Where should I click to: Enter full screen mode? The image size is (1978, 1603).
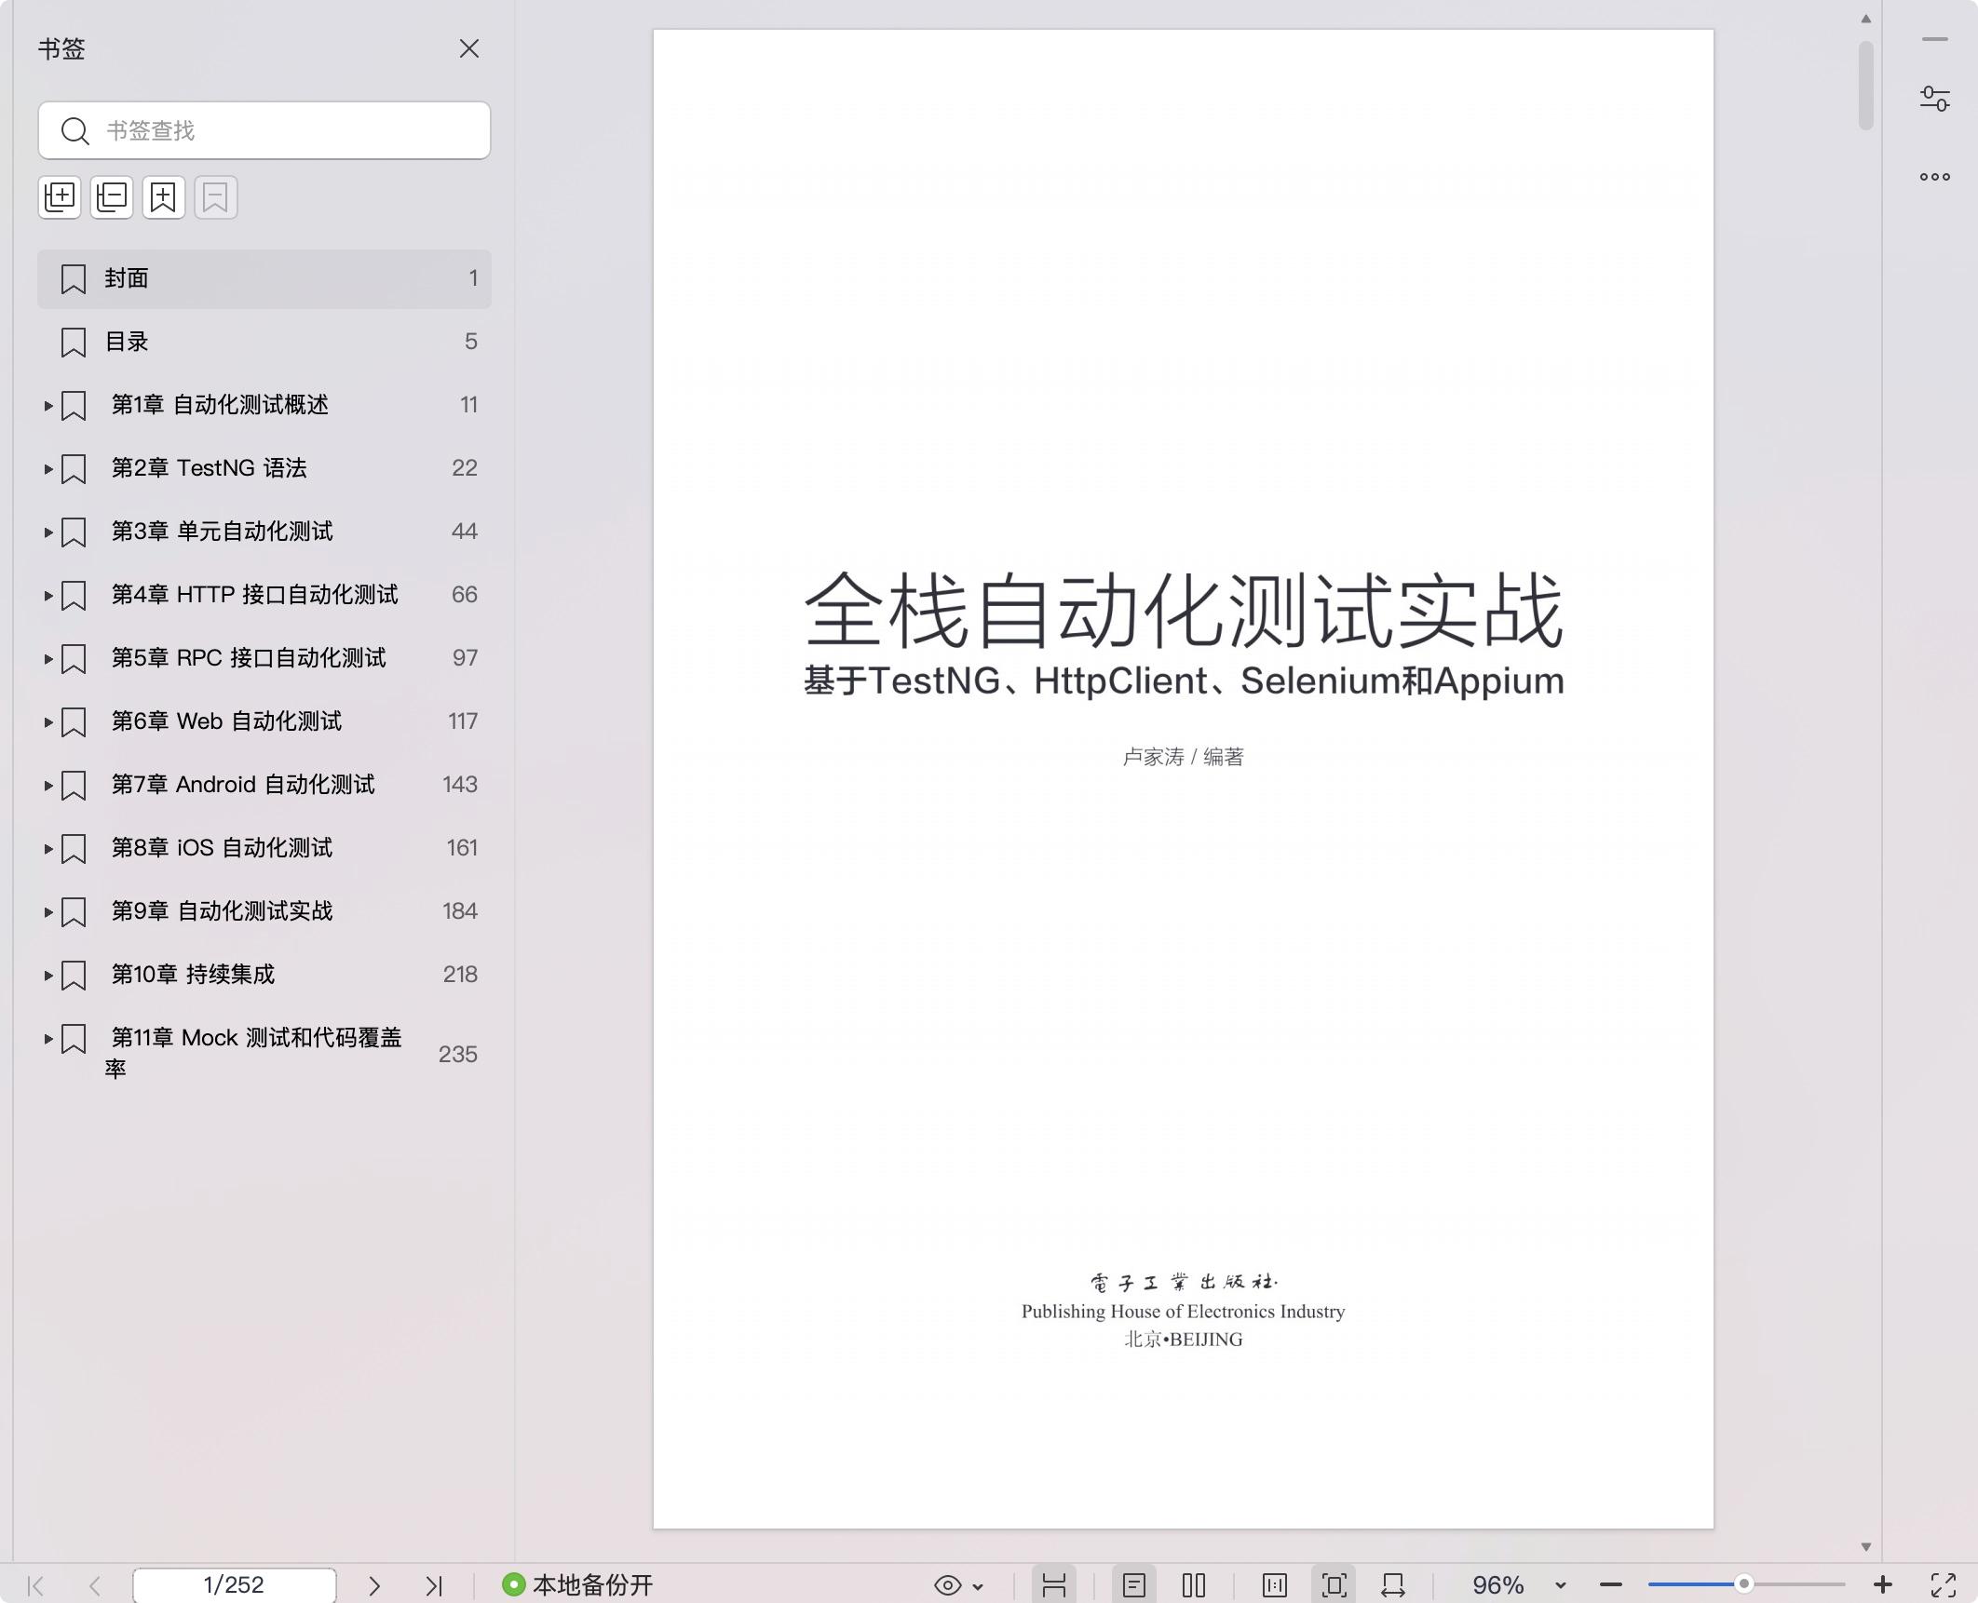click(x=1944, y=1585)
